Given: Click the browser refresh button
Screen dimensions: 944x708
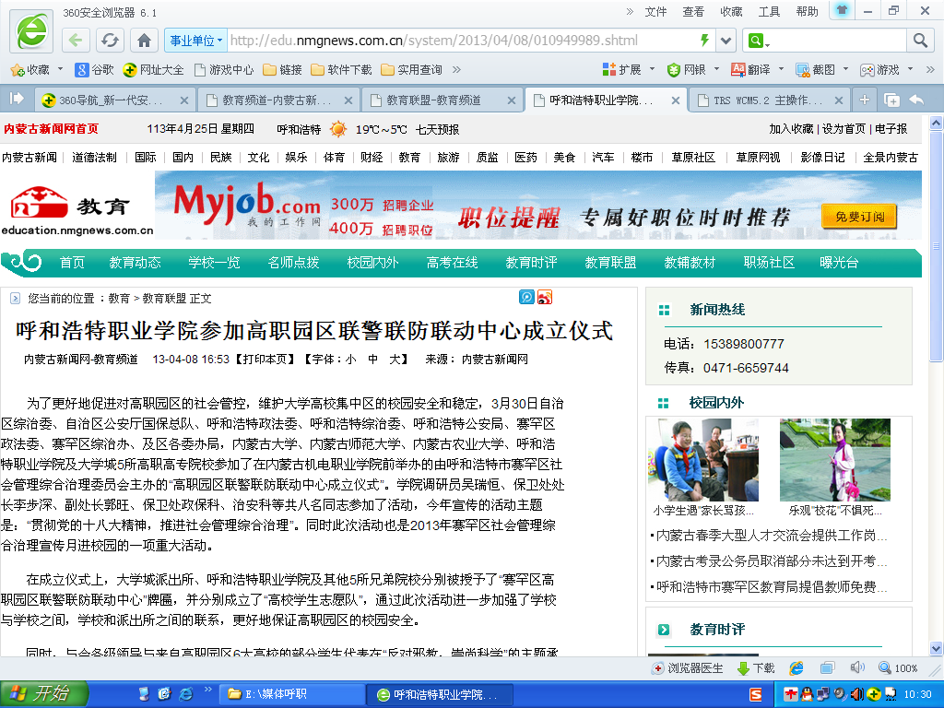Looking at the screenshot, I should (110, 41).
